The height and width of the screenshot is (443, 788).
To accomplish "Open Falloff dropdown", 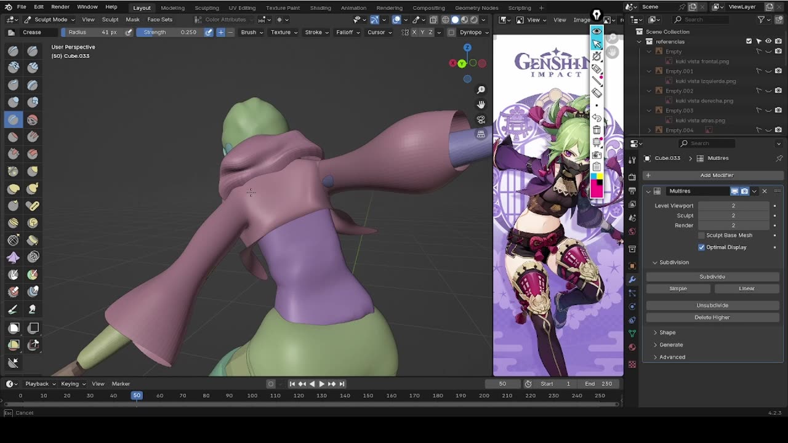I will click(x=348, y=32).
